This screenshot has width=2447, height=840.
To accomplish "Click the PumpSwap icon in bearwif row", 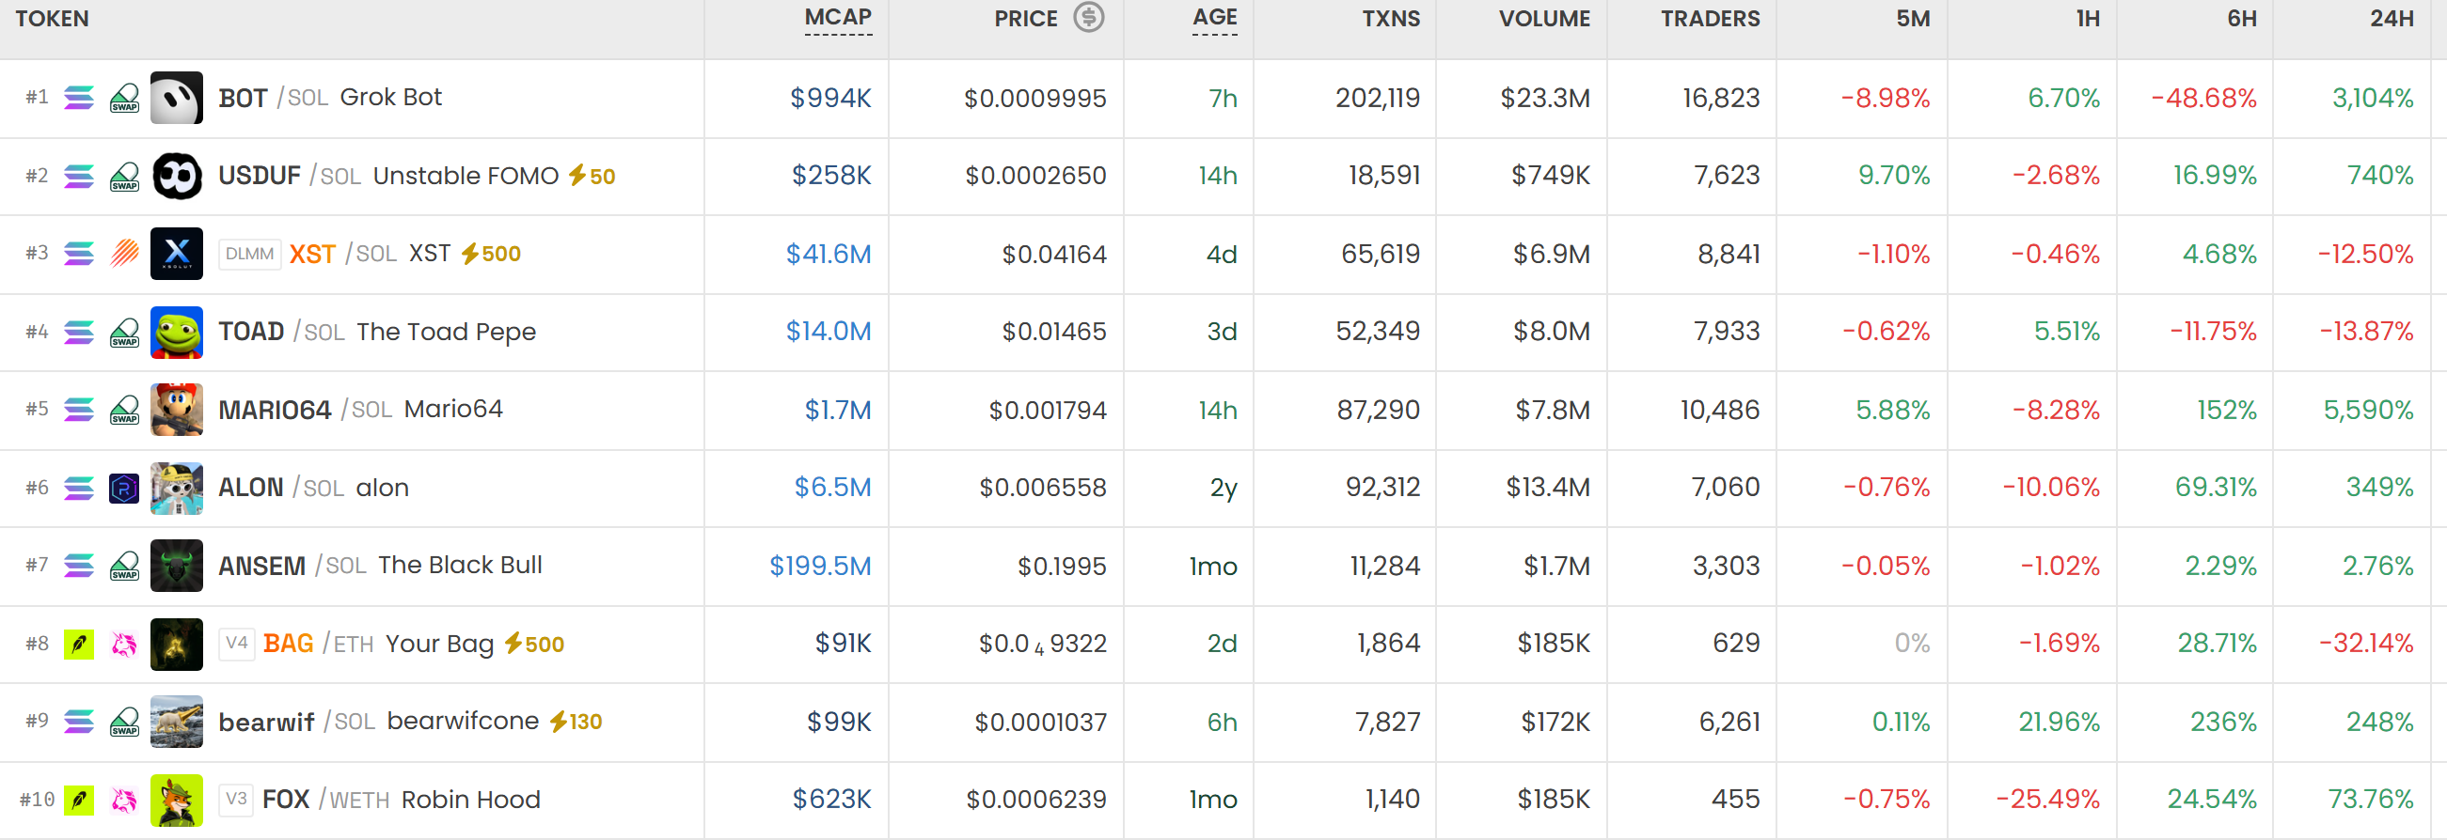I will pos(124,723).
